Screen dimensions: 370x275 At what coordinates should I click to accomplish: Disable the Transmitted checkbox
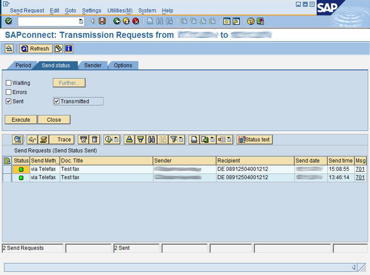pos(57,101)
